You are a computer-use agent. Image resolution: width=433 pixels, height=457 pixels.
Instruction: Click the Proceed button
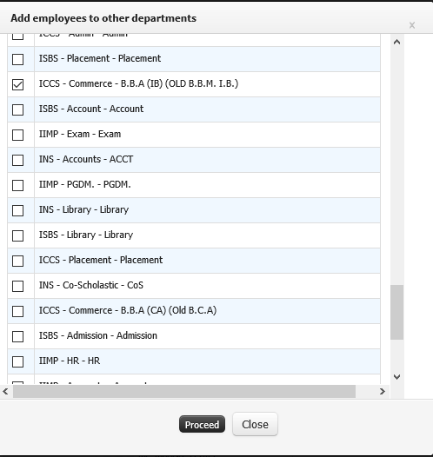pos(202,424)
